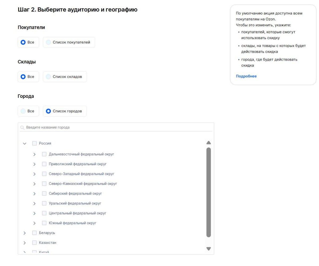Screen dimensions: 319x266
Task: Expand Приволжский федеральный округ chevron
Action: [34, 164]
